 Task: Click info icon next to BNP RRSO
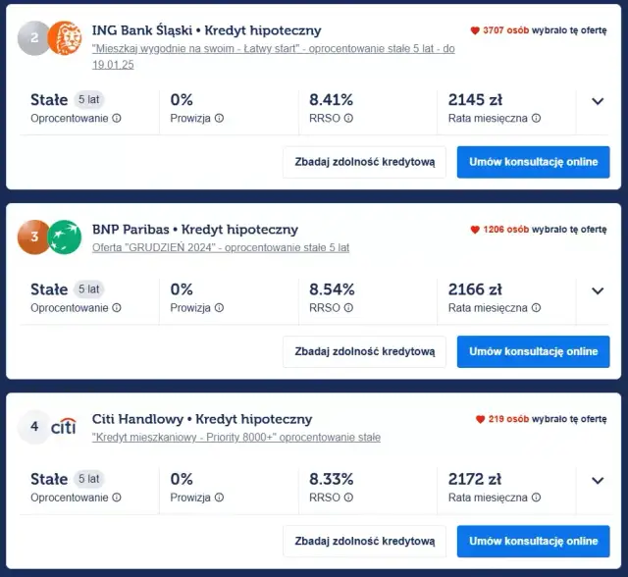tap(348, 308)
